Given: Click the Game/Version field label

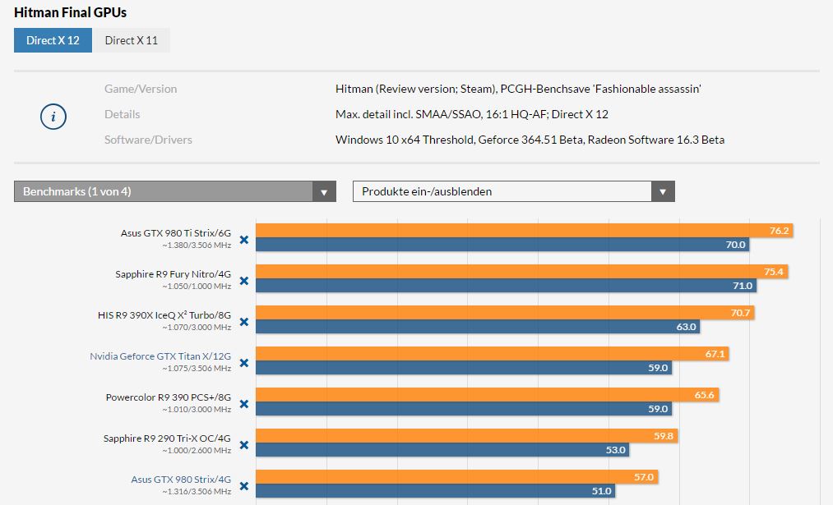Looking at the screenshot, I should click(x=141, y=89).
